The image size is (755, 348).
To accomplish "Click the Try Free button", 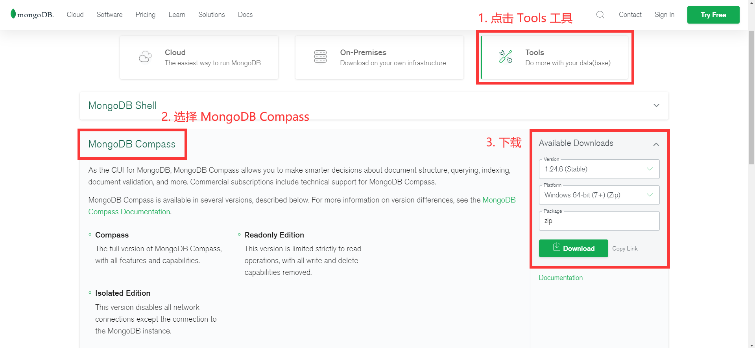I will (713, 15).
